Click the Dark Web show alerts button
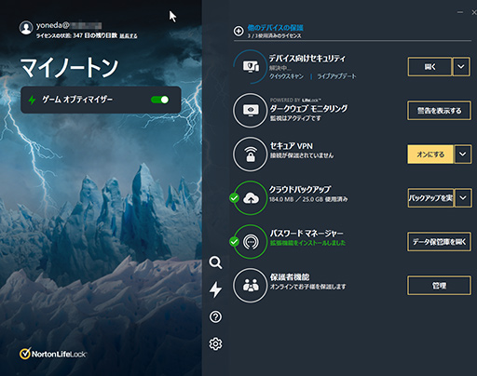 (x=439, y=111)
